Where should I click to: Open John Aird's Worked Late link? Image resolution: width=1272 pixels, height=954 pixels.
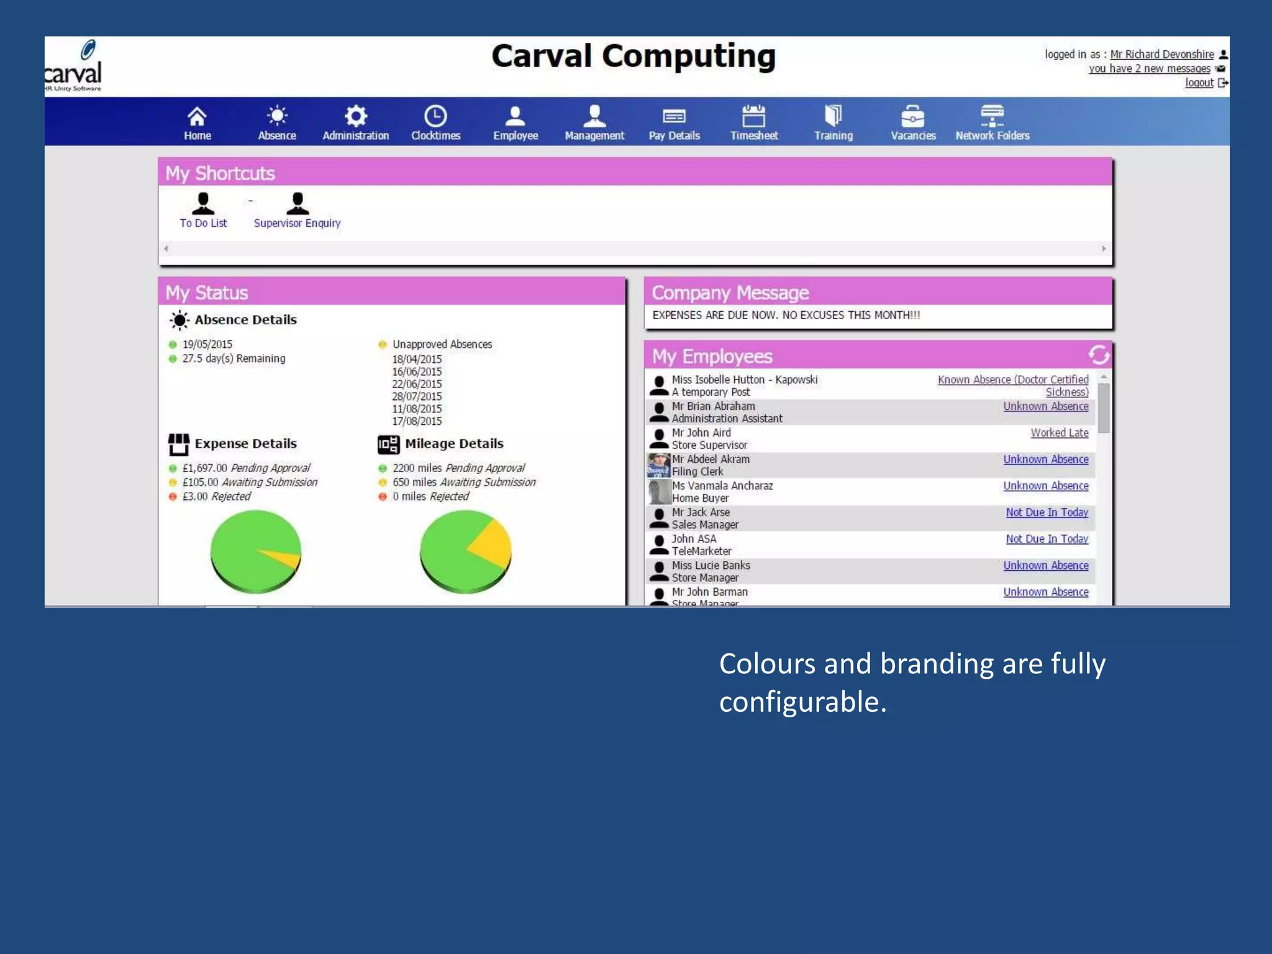pyautogui.click(x=1060, y=433)
